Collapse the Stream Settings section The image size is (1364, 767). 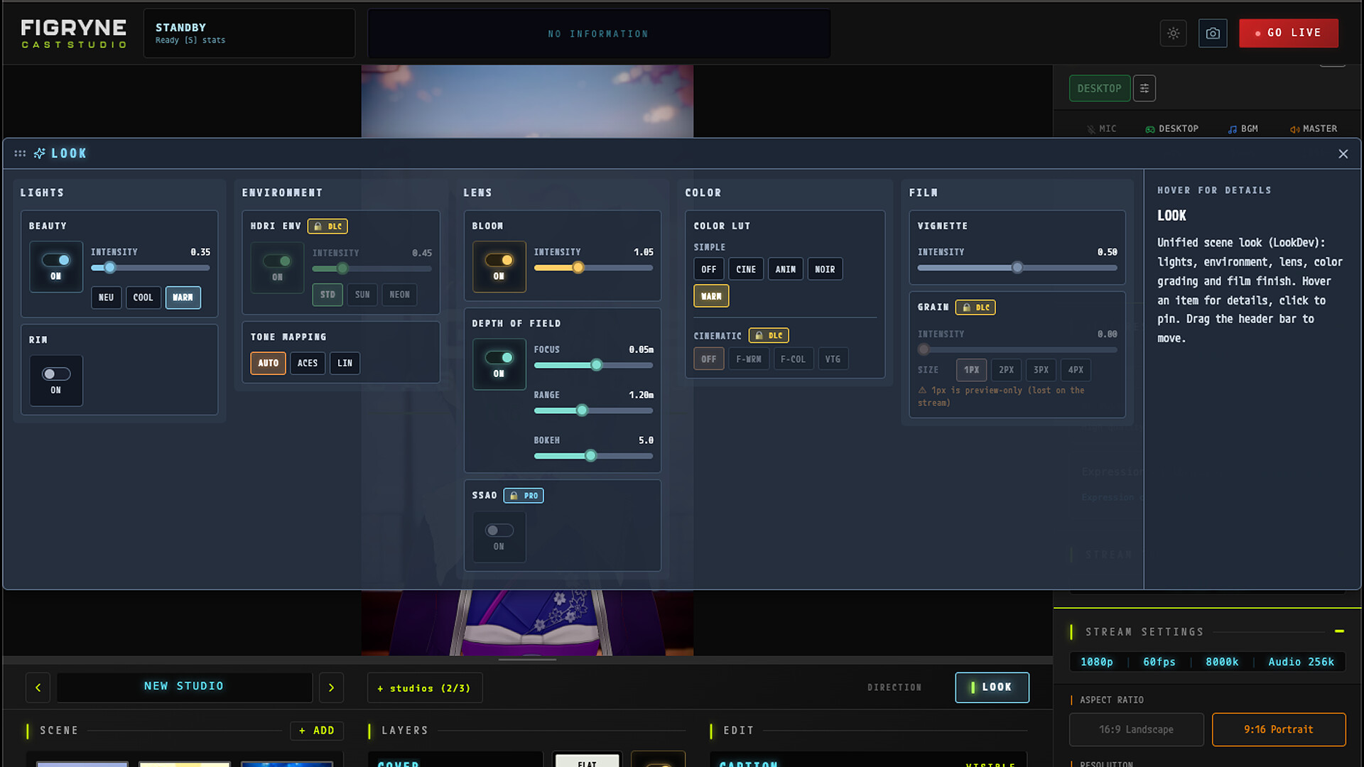coord(1339,631)
